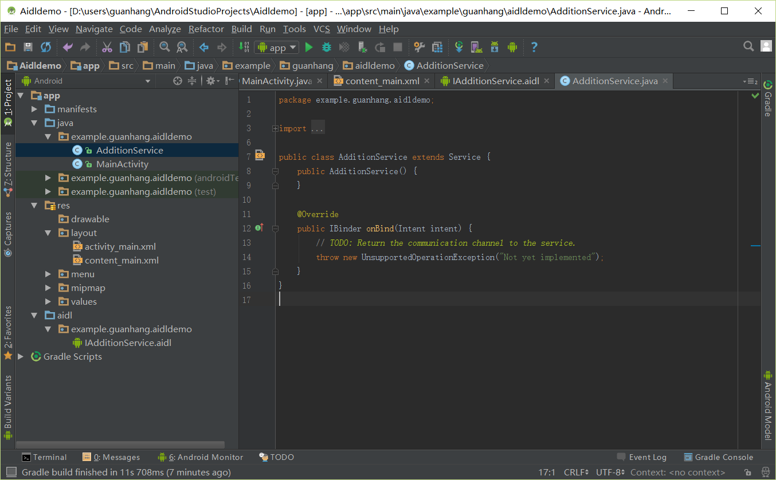This screenshot has height=480, width=776.
Task: Open the Build menu
Action: (x=241, y=29)
